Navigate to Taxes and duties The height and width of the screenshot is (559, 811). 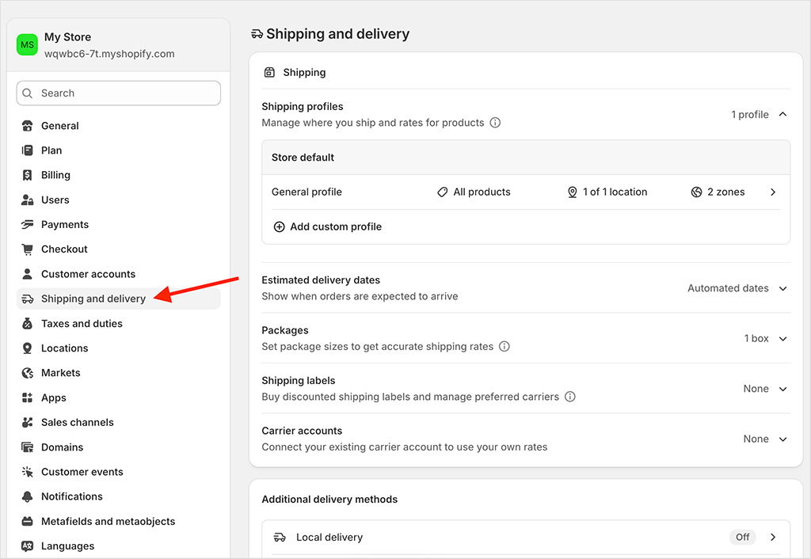119,324
